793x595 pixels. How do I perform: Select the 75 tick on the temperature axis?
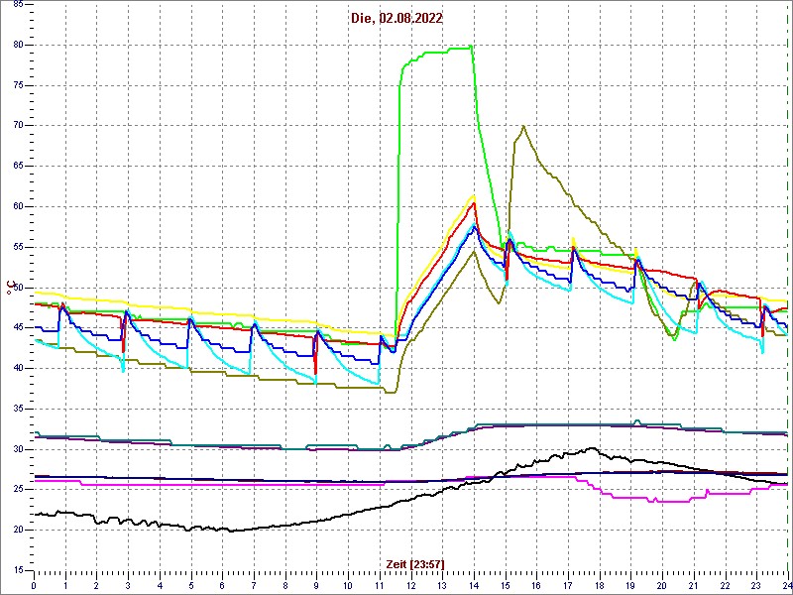[17, 85]
